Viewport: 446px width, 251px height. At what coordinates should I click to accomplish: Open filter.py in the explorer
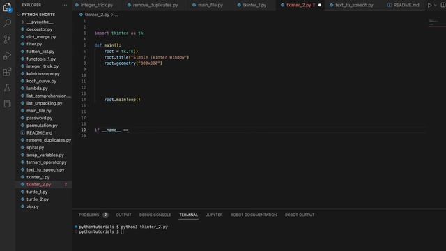click(x=34, y=44)
